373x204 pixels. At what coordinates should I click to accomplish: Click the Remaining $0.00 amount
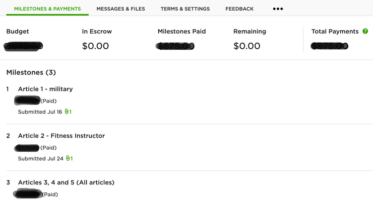(246, 46)
